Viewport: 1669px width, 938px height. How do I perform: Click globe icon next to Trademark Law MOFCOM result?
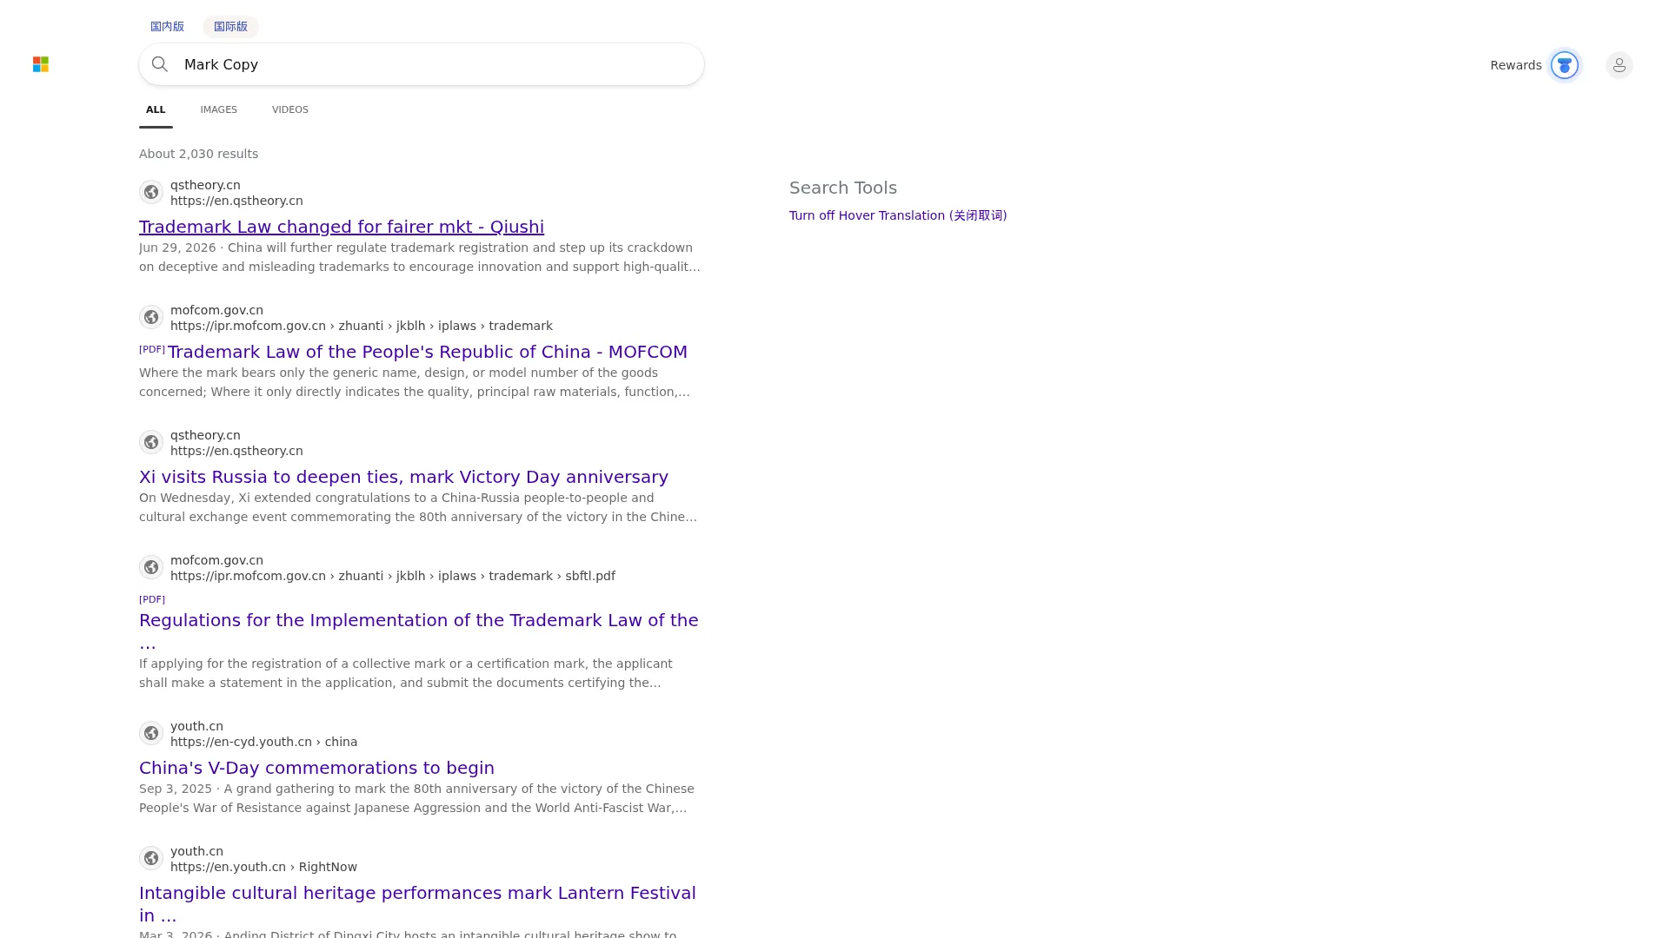tap(151, 317)
